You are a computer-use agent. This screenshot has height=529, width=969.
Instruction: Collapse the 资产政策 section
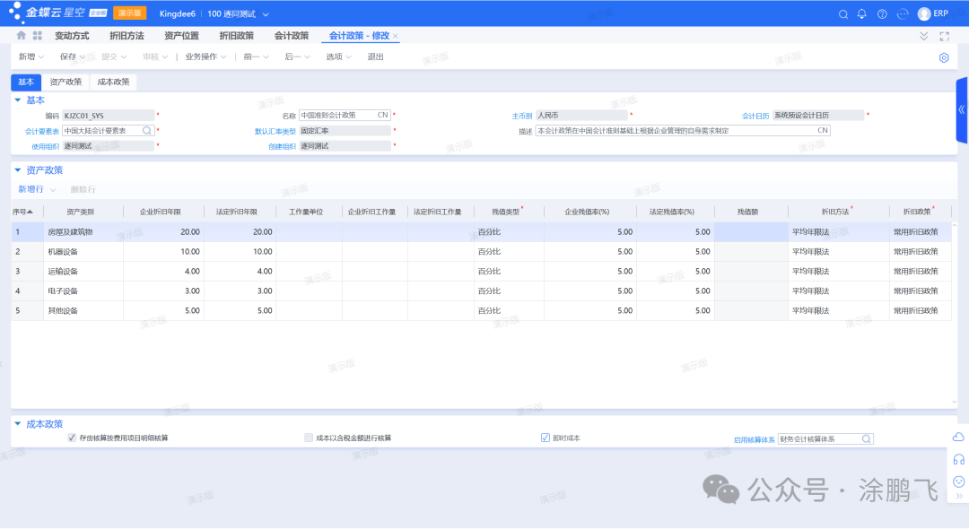click(x=17, y=169)
